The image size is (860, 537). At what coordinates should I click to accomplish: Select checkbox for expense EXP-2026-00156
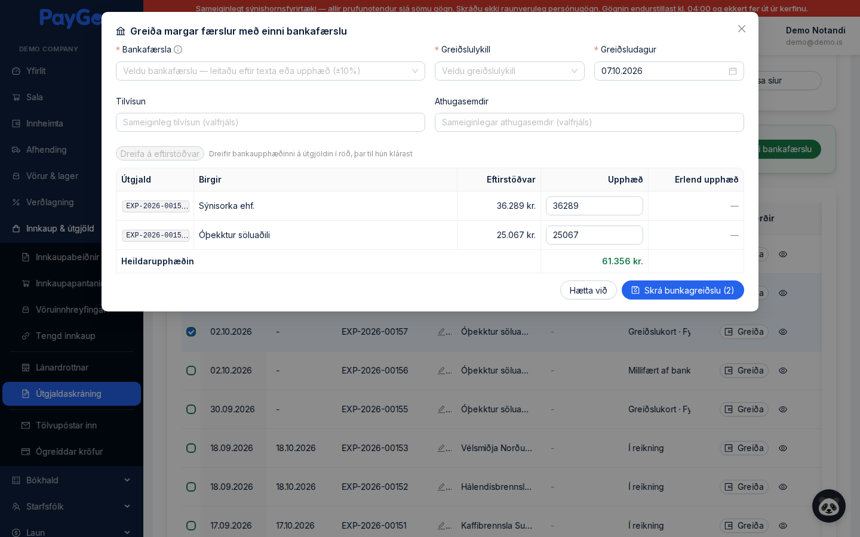pos(191,371)
